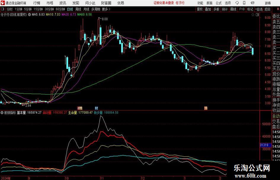Click the 多股 multi-stock button
Image resolution: width=280 pixels, height=180 pixels.
click(x=216, y=9)
